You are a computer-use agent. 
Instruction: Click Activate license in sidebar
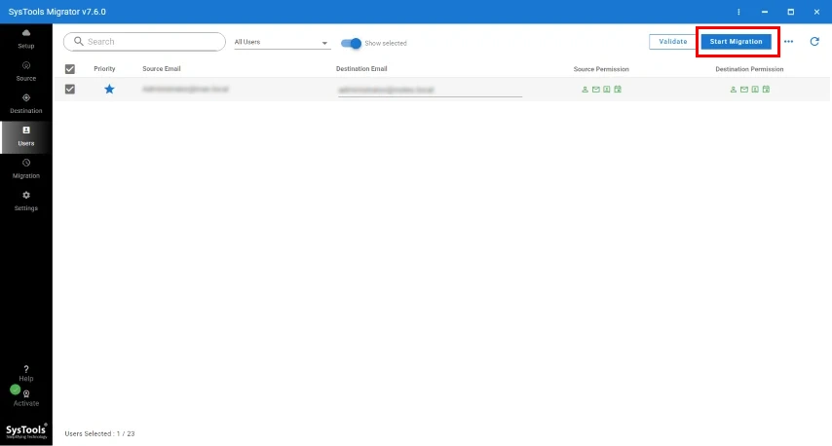click(26, 399)
